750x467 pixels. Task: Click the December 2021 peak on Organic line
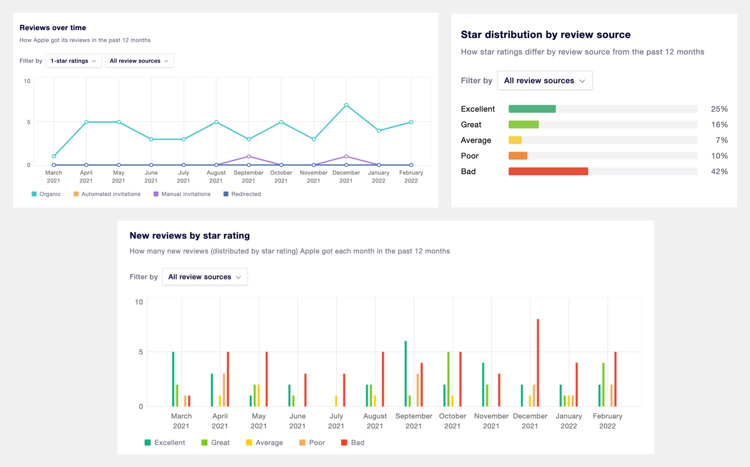coord(346,104)
